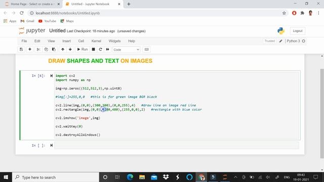Click the Python 3 kernel idle indicator circle

point(304,41)
